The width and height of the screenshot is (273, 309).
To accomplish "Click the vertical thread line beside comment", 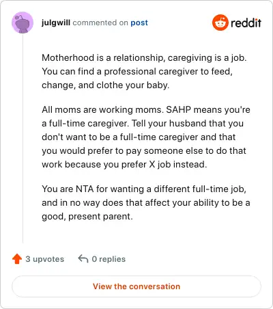I will pos(23,139).
